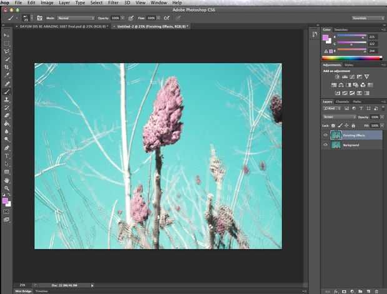
Task: Open the Essentials workspace dropdown
Action: coord(368,18)
